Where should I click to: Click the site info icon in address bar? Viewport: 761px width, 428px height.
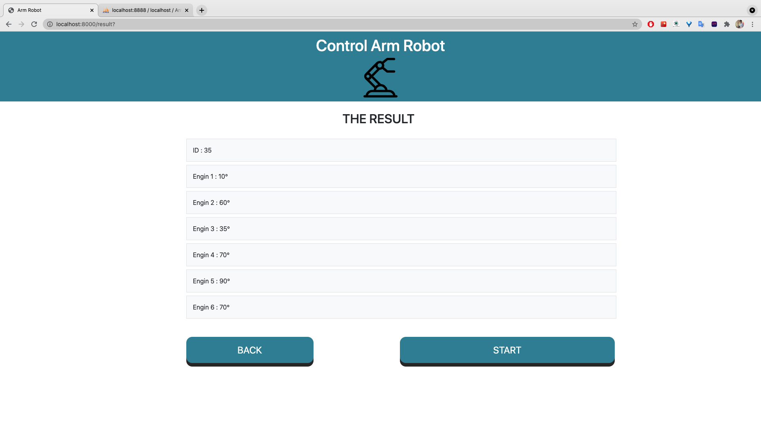(50, 24)
